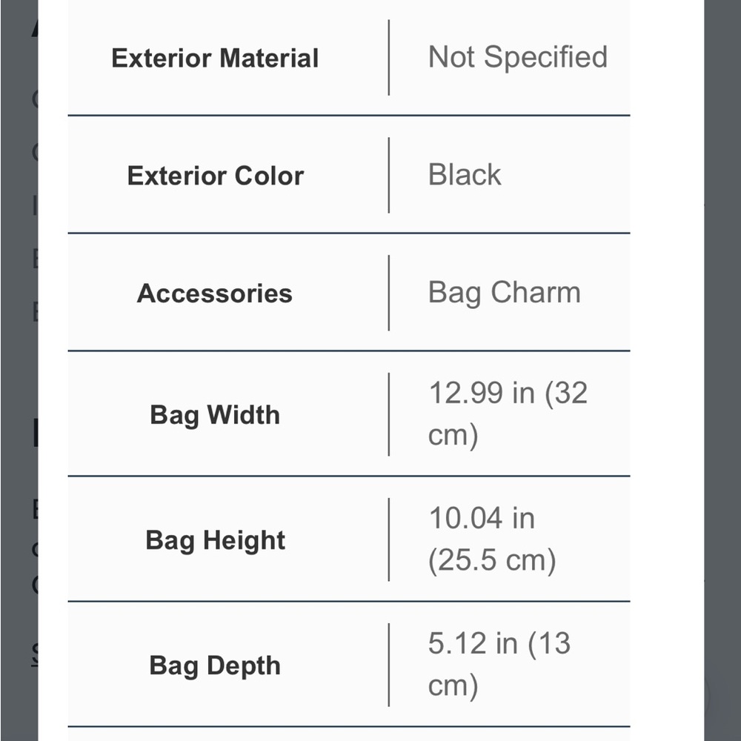Select the 5.12 in depth value
741x741 pixels.
pyautogui.click(x=499, y=665)
